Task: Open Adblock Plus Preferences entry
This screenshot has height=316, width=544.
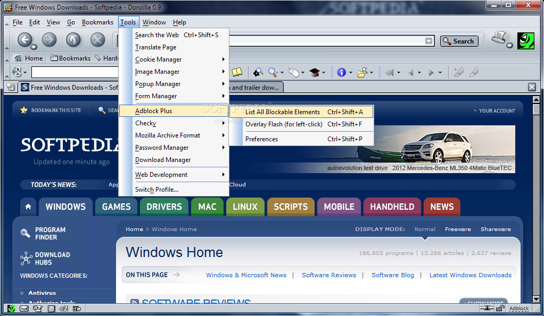Action: pyautogui.click(x=301, y=139)
